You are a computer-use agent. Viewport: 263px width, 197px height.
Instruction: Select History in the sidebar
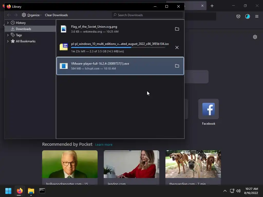(x=21, y=23)
